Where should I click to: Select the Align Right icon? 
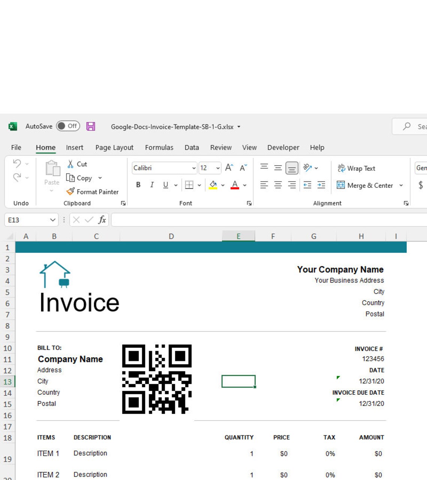pos(291,185)
